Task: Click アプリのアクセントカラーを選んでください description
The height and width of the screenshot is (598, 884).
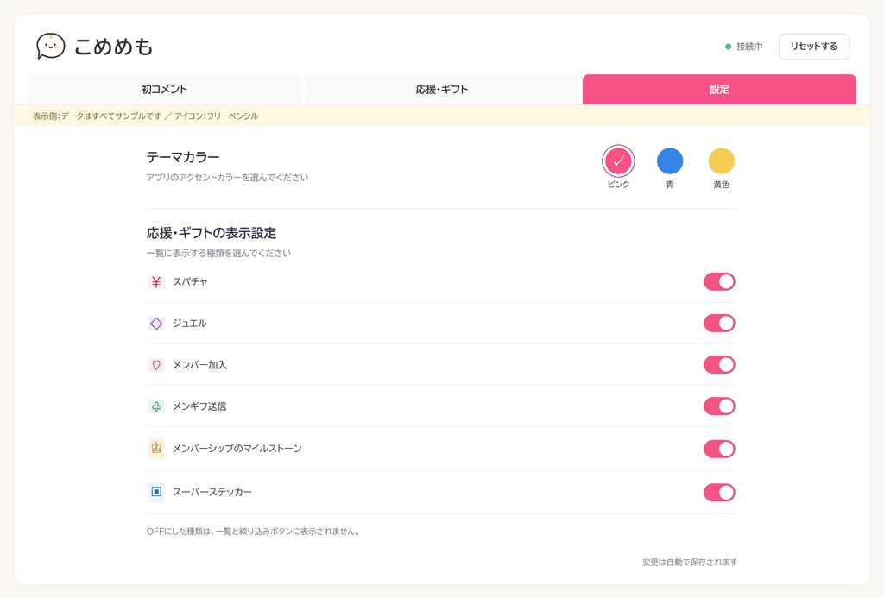Action: click(227, 178)
